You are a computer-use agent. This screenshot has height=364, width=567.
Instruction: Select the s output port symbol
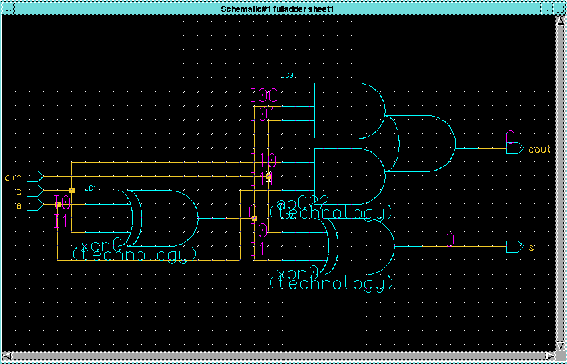click(514, 247)
